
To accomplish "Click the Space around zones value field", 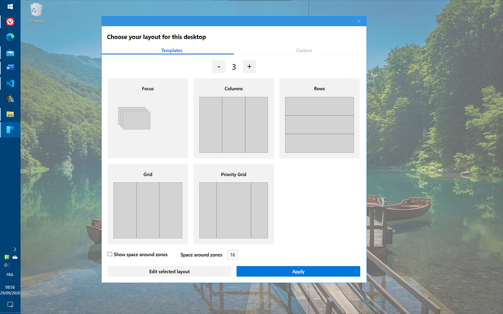I will (x=232, y=255).
